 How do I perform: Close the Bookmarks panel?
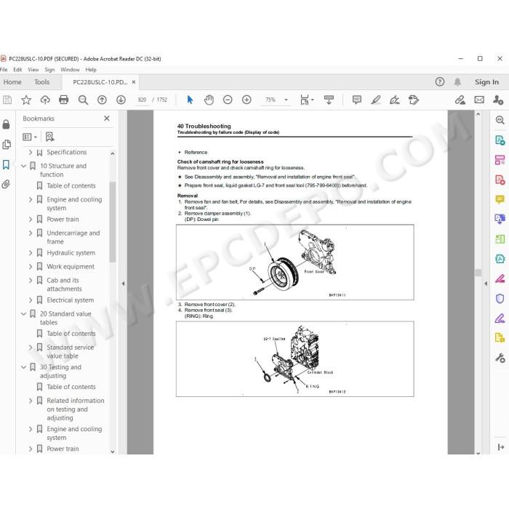click(106, 119)
